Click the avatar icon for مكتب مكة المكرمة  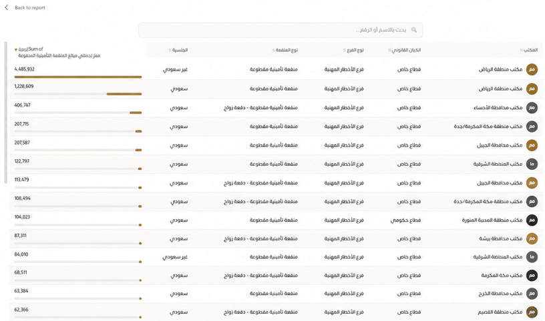click(x=532, y=275)
